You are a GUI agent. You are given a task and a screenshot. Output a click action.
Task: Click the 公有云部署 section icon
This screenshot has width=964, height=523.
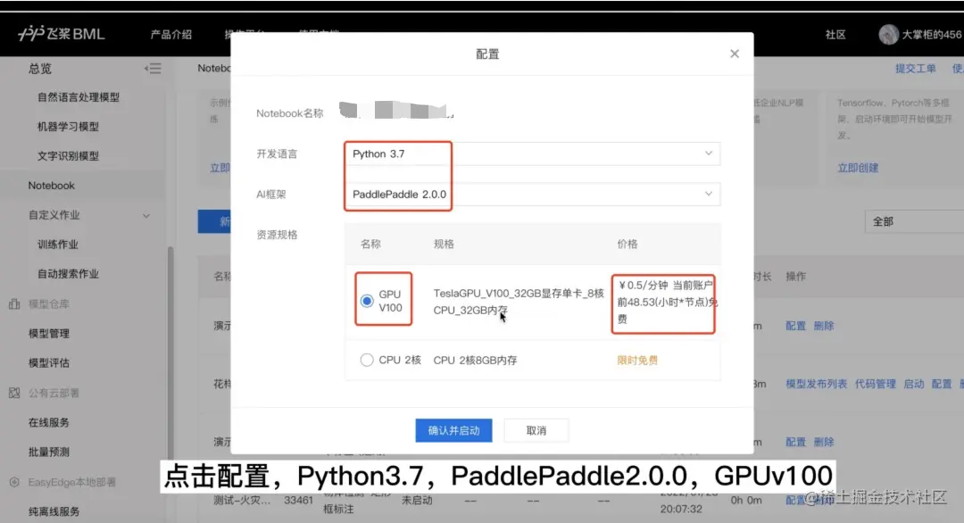click(x=14, y=393)
